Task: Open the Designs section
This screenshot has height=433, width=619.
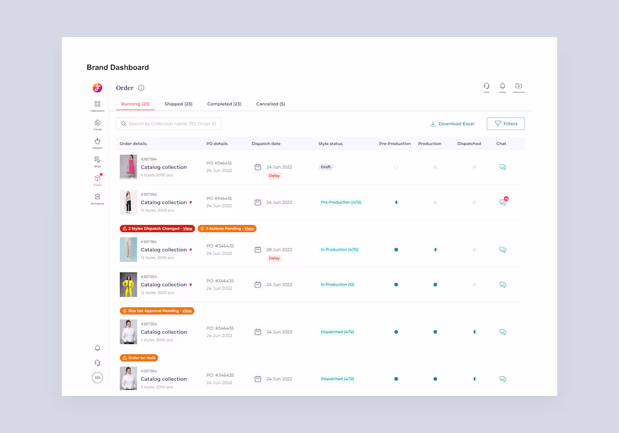Action: coord(97,142)
